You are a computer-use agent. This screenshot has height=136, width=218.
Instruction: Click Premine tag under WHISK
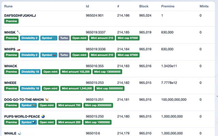pyautogui.click(x=11, y=38)
